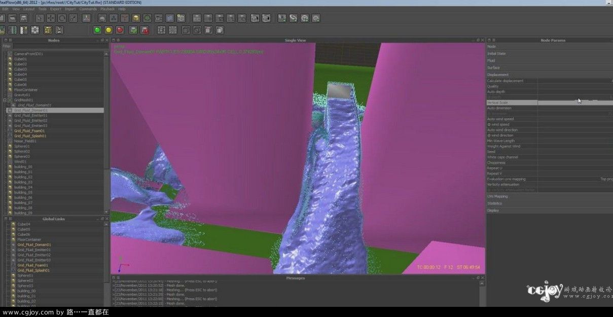Select Grid_Fluid_Emitter01 in Nodes list
Viewport: 613px width, 317px height.
(30, 115)
